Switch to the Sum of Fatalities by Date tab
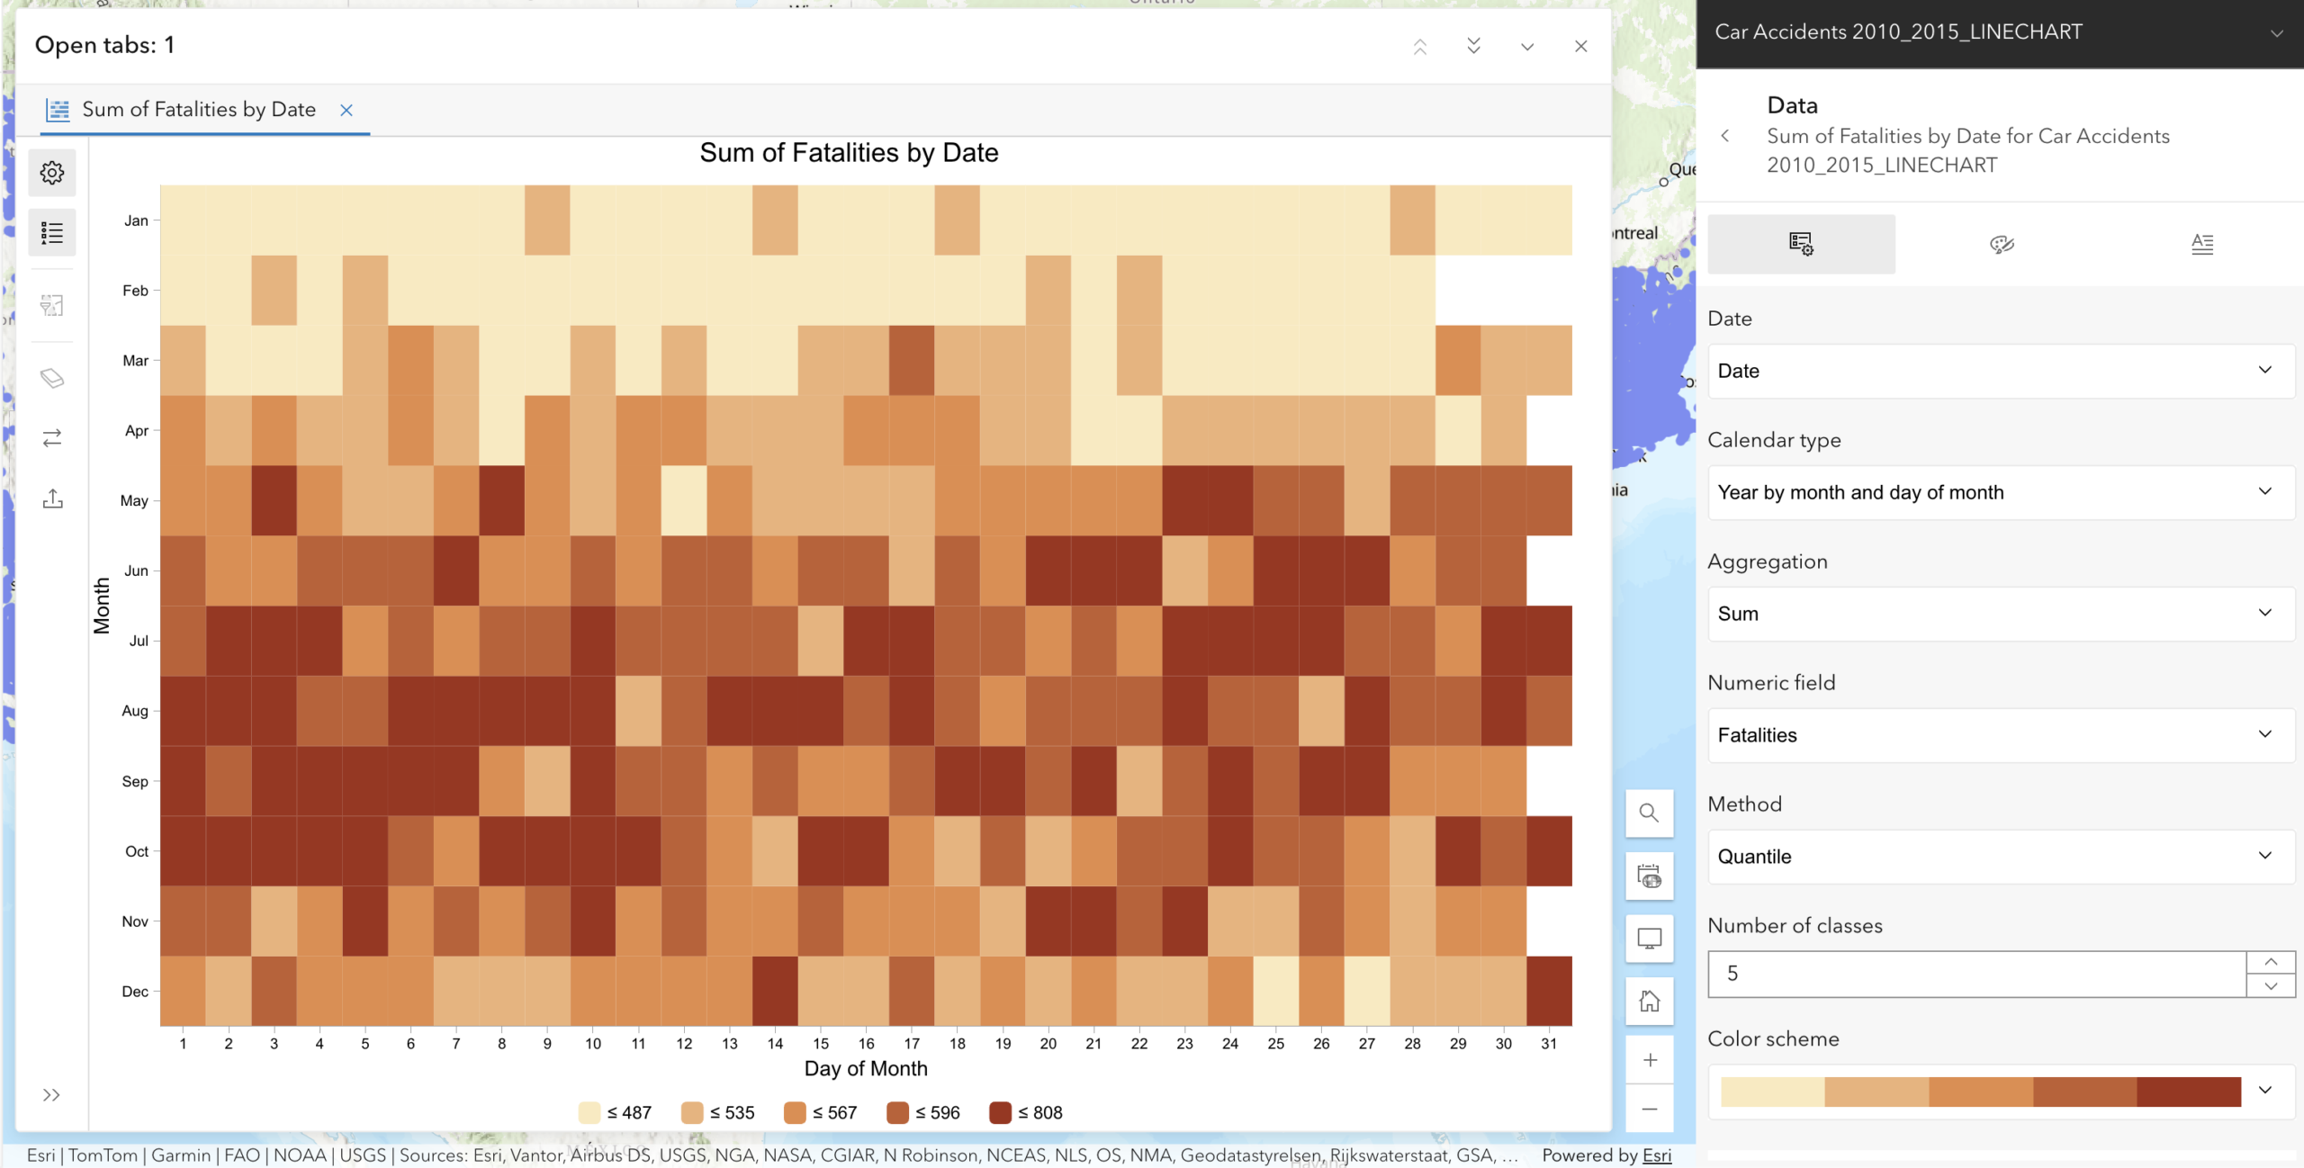 click(198, 110)
